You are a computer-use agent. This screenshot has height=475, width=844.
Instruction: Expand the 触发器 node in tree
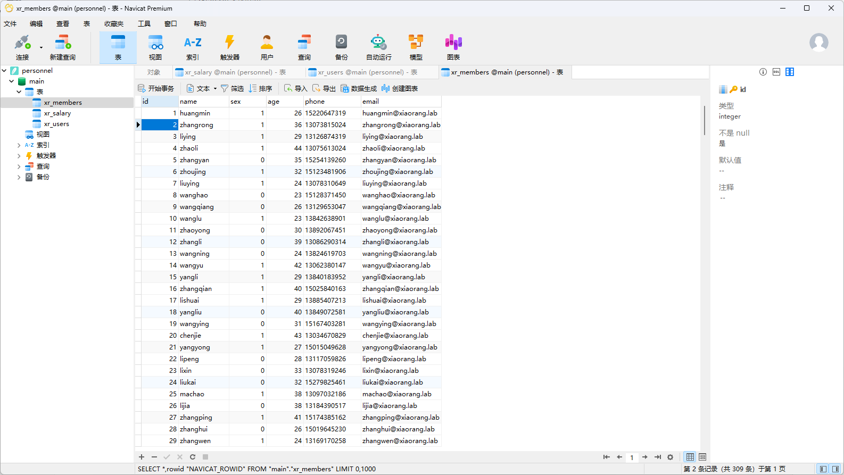[19, 156]
